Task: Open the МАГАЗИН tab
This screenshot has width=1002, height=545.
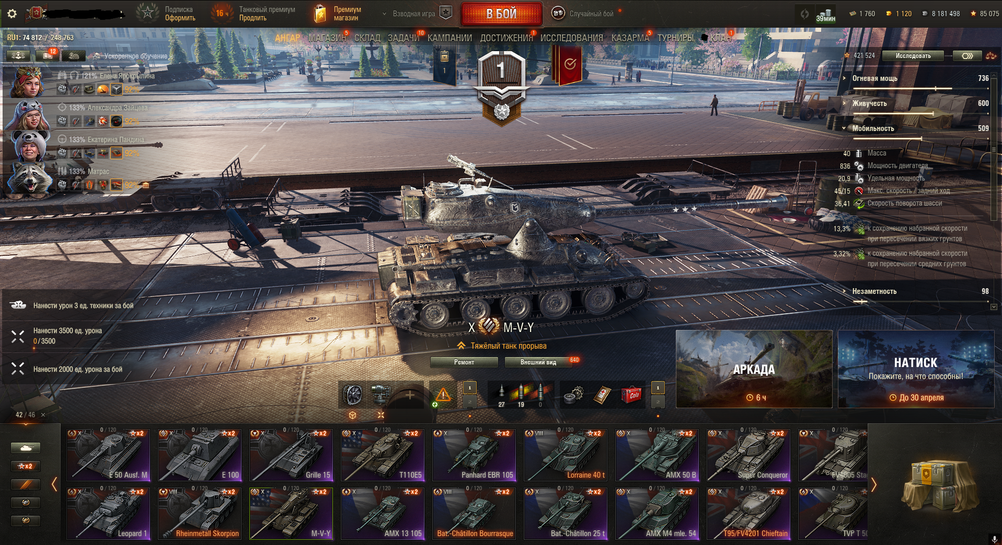Action: 327,38
